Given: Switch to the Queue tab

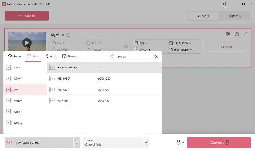Looking at the screenshot, I should 203,16.
